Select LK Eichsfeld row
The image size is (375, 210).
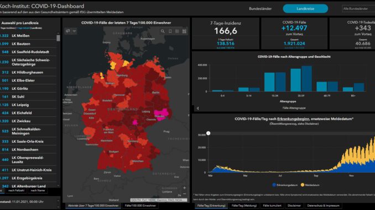tap(28, 113)
